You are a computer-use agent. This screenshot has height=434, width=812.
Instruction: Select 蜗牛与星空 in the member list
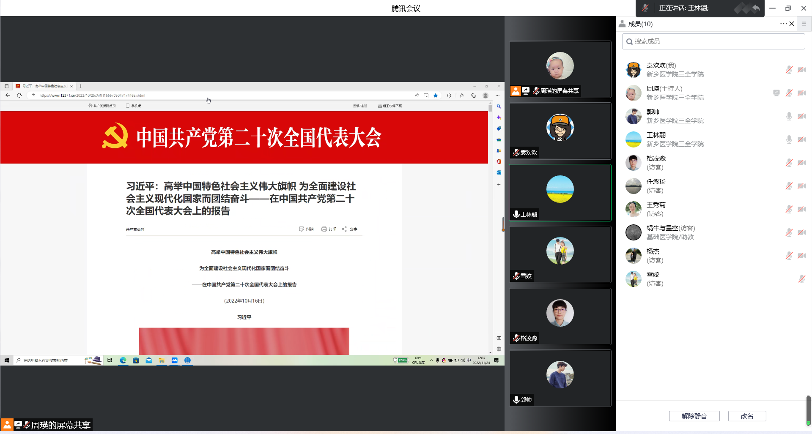point(662,228)
